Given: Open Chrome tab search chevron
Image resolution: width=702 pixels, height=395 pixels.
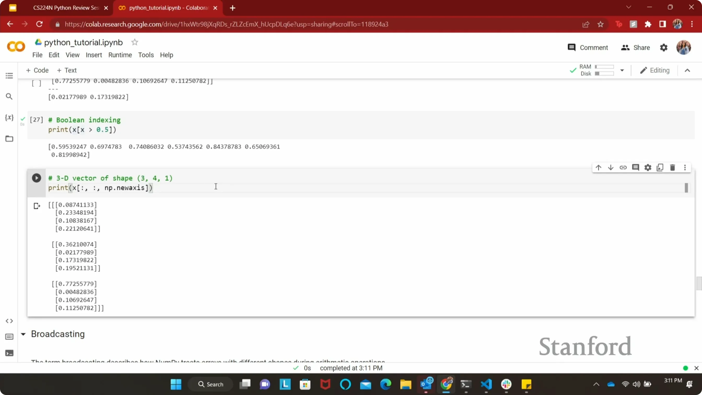Looking at the screenshot, I should pyautogui.click(x=629, y=7).
